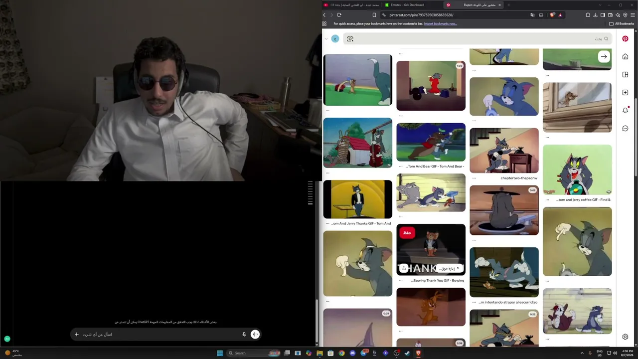Image resolution: width=638 pixels, height=359 pixels.
Task: Open Brave Leo AI sparkle icon
Action: [618, 15]
